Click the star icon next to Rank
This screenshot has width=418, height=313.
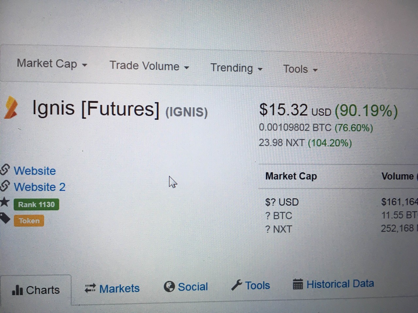click(x=5, y=202)
